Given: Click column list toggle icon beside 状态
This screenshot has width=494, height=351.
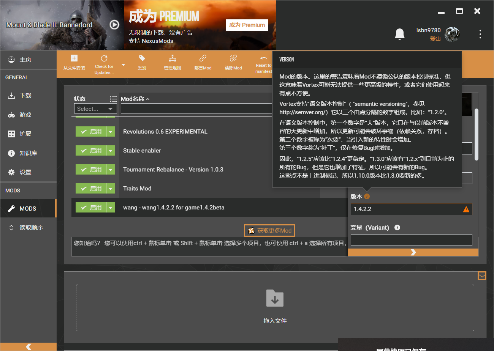Looking at the screenshot, I should [113, 99].
